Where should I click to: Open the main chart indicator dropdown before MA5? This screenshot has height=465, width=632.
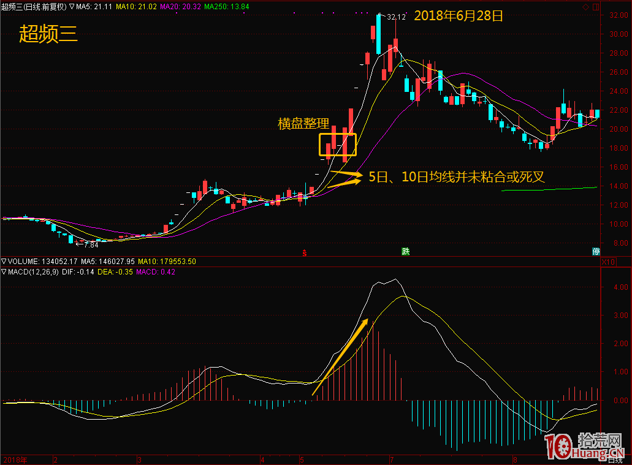(x=72, y=7)
